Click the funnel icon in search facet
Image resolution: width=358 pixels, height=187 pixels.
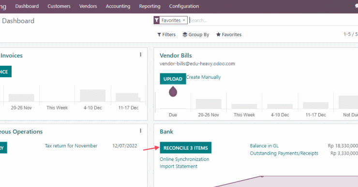tap(157, 20)
